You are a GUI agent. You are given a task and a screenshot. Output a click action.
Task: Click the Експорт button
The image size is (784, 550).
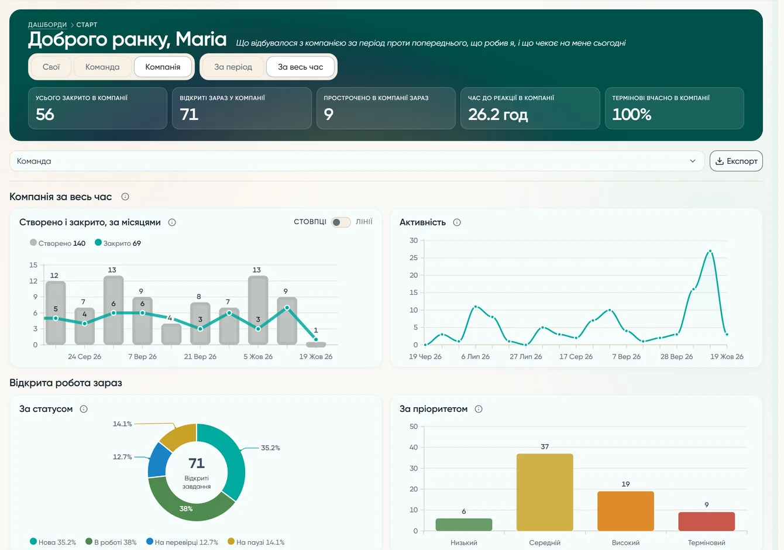736,161
